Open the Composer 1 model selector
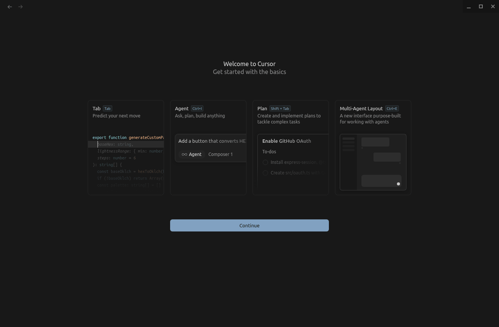The width and height of the screenshot is (499, 327). tap(220, 154)
